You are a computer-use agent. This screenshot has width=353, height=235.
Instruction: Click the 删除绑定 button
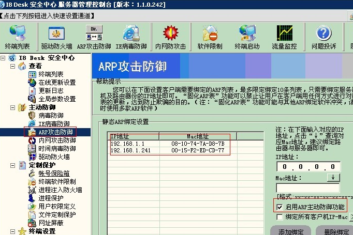335,231
